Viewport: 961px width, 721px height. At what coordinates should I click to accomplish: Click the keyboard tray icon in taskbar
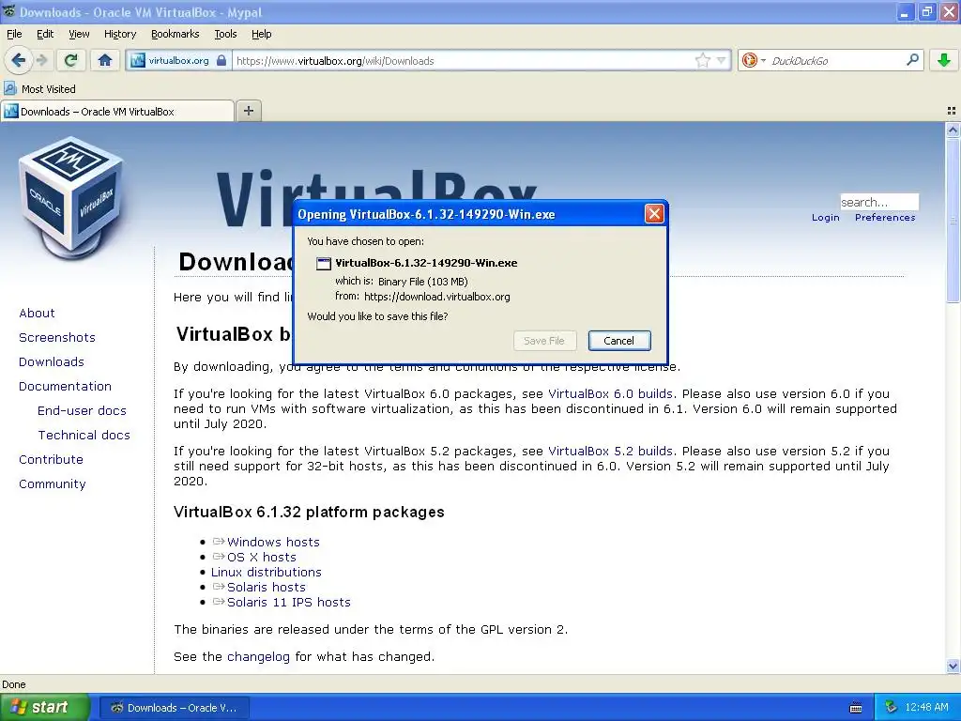pos(856,708)
